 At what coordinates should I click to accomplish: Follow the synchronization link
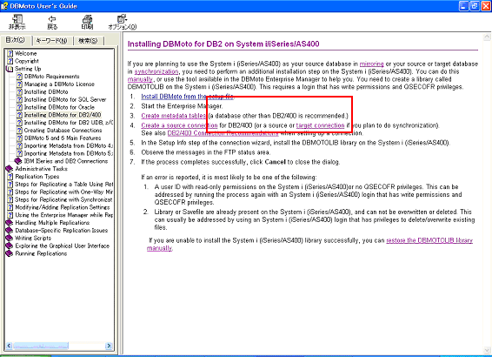tap(156, 71)
